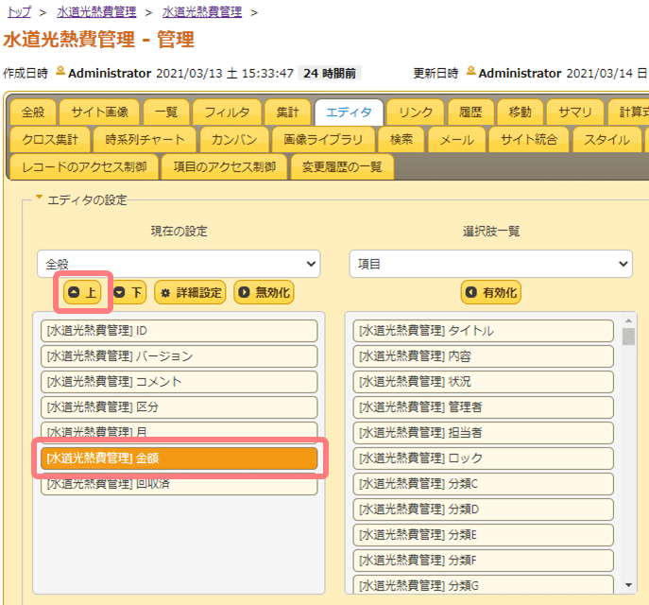Image resolution: width=649 pixels, height=605 pixels.
Task: Select [水道光熱費管理] 分類E option
Action: (483, 535)
